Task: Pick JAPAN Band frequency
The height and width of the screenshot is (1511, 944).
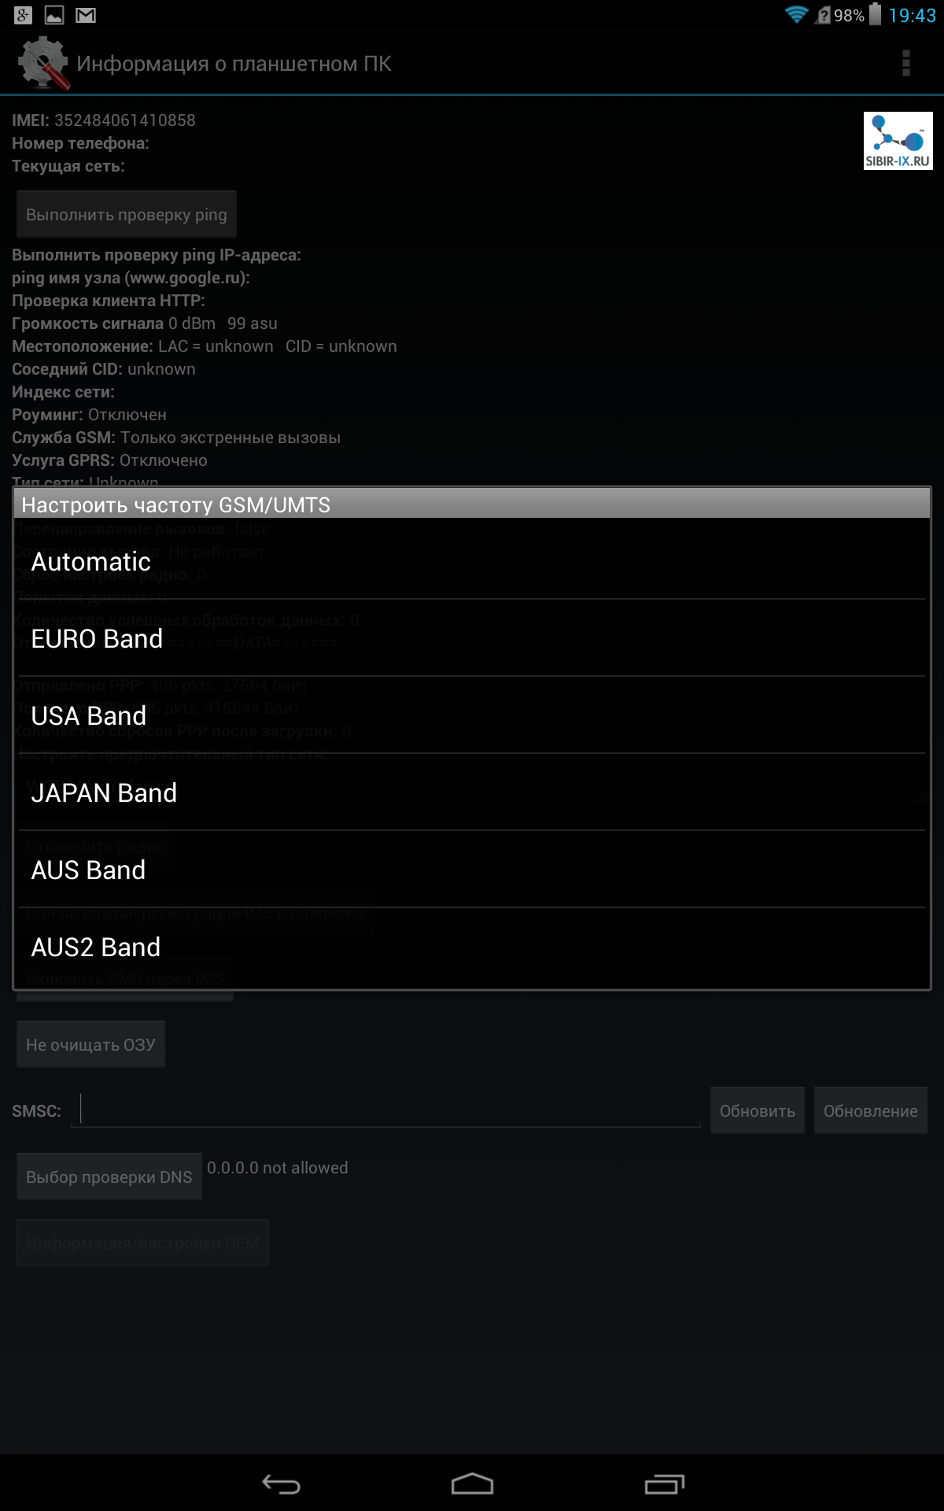Action: pos(472,792)
